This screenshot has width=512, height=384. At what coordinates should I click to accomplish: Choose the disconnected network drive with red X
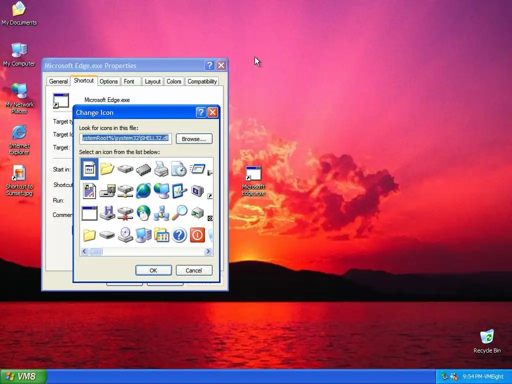[x=125, y=213]
